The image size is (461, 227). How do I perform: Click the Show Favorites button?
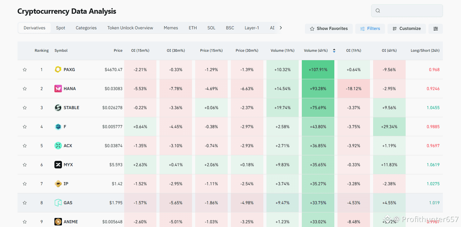[329, 29]
